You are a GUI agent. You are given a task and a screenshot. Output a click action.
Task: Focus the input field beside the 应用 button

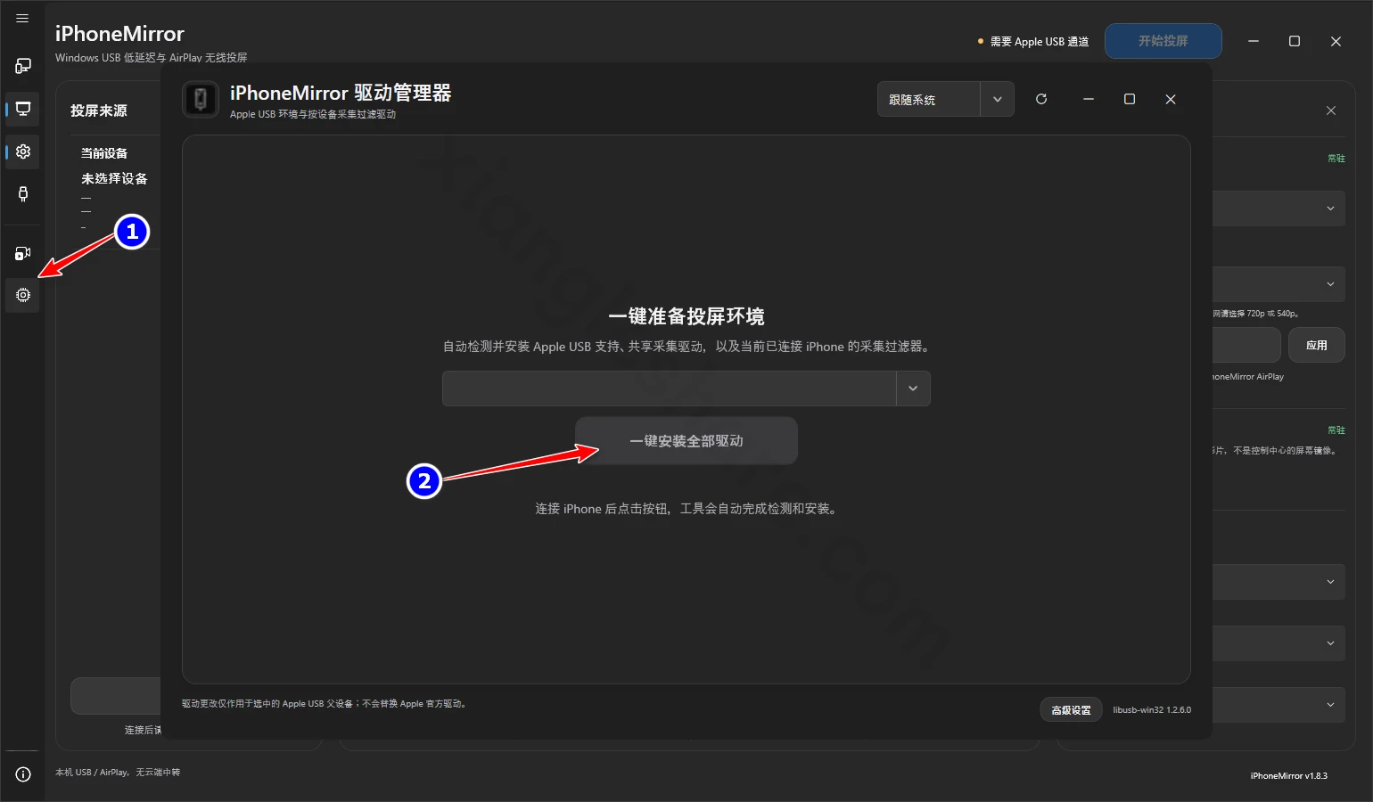pos(1246,345)
